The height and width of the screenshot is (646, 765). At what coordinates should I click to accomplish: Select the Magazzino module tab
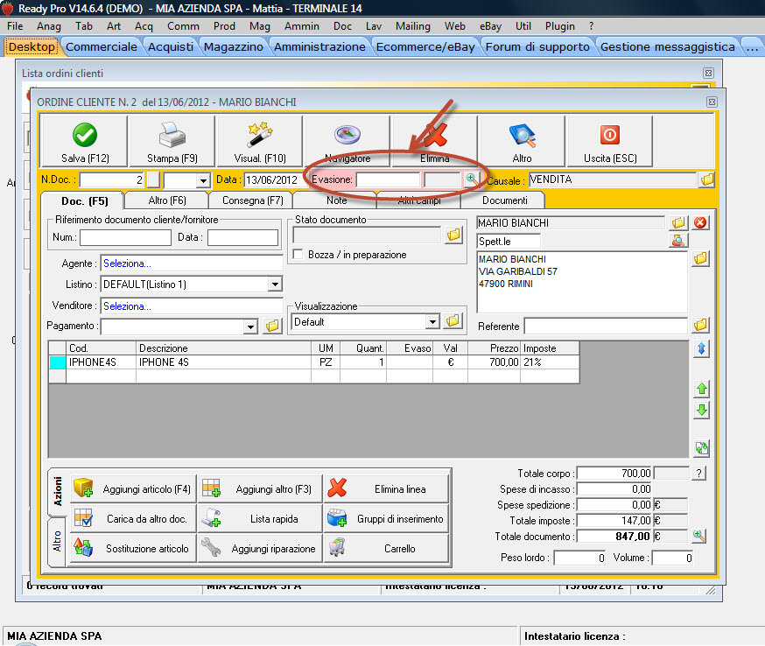(235, 46)
